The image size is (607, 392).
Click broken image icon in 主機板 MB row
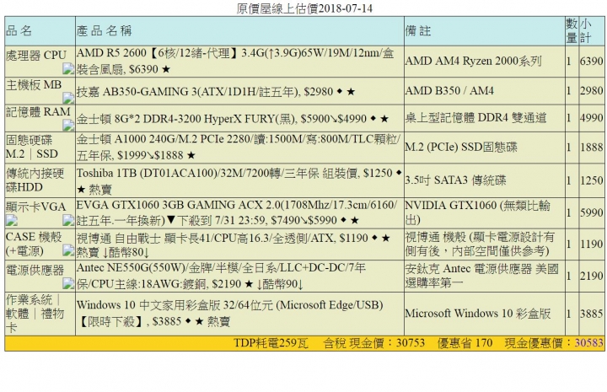tap(68, 98)
